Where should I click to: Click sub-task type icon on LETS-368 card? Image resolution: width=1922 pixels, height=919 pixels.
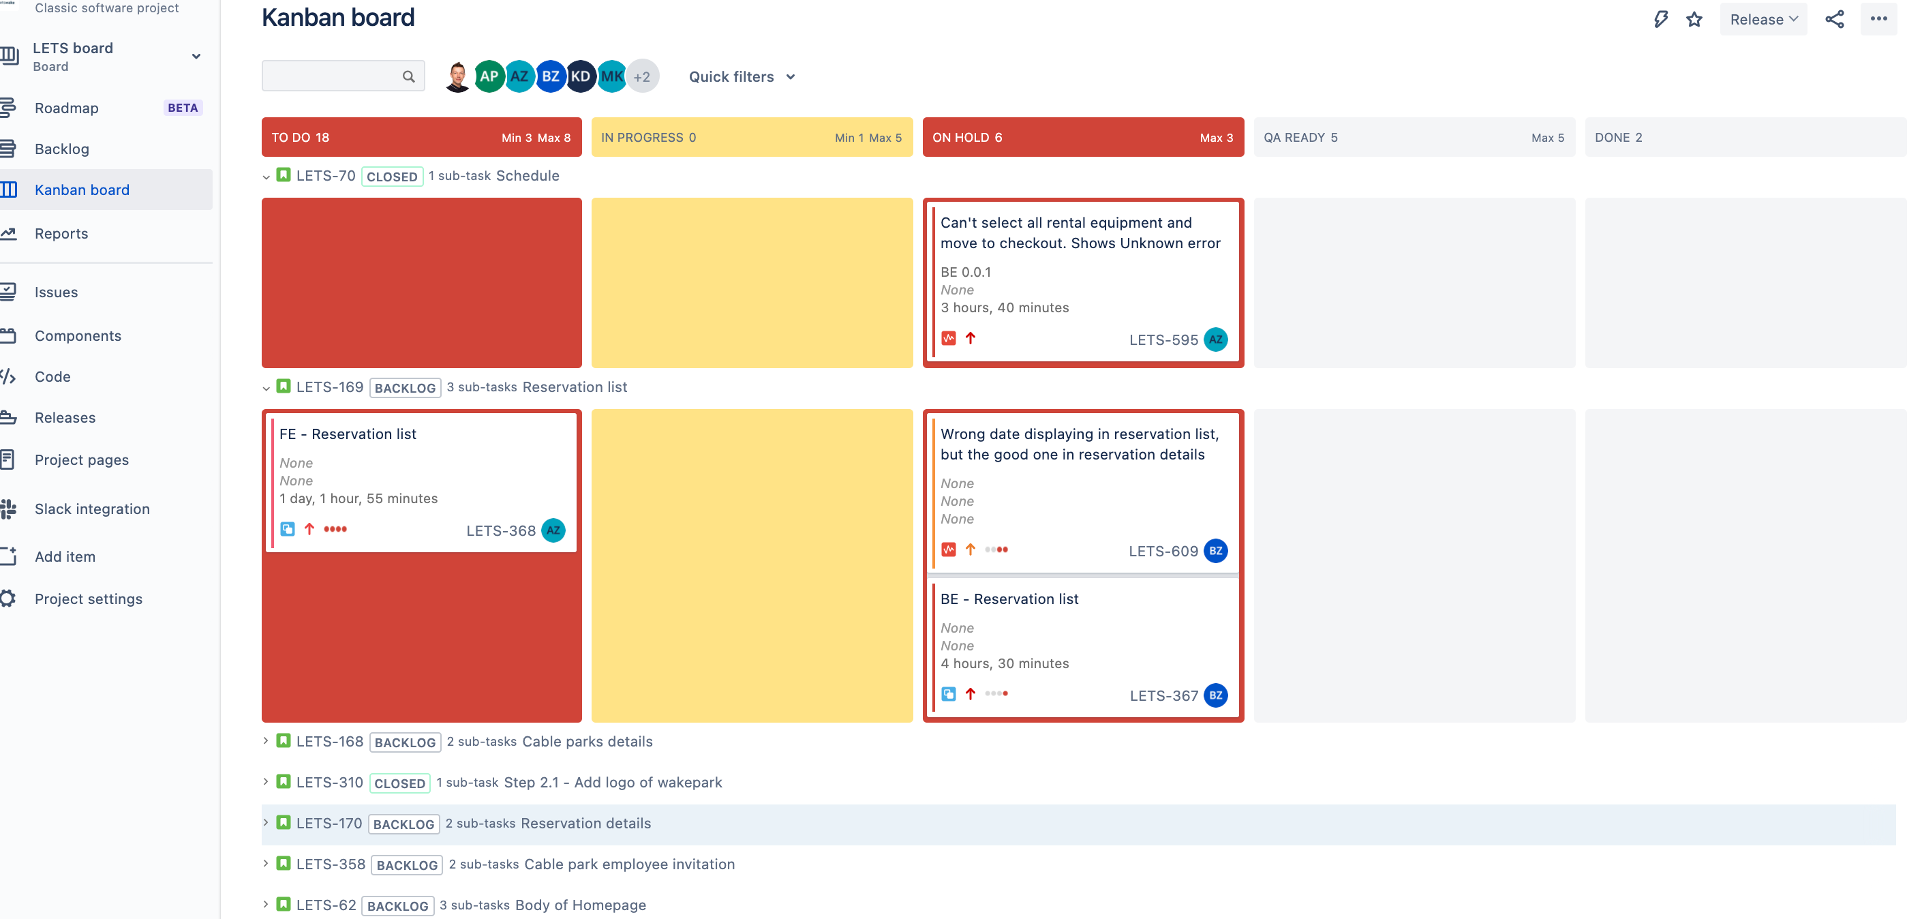pos(287,529)
